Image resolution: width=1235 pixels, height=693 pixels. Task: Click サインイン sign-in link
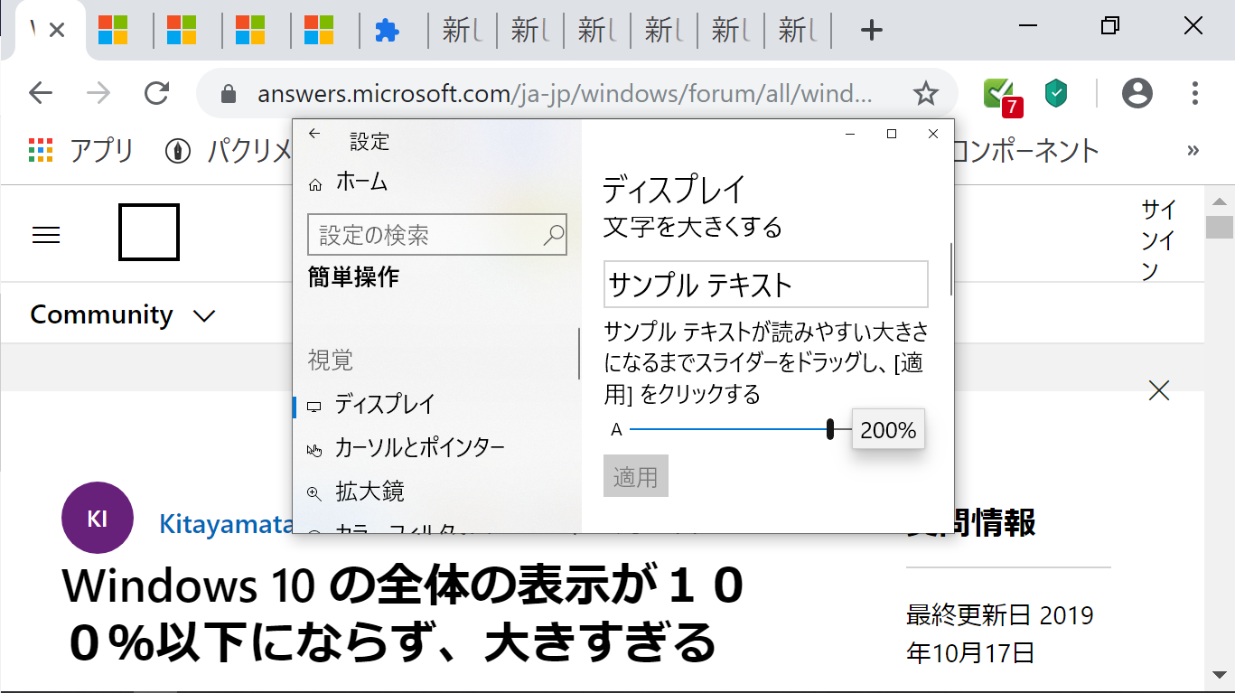click(1158, 240)
